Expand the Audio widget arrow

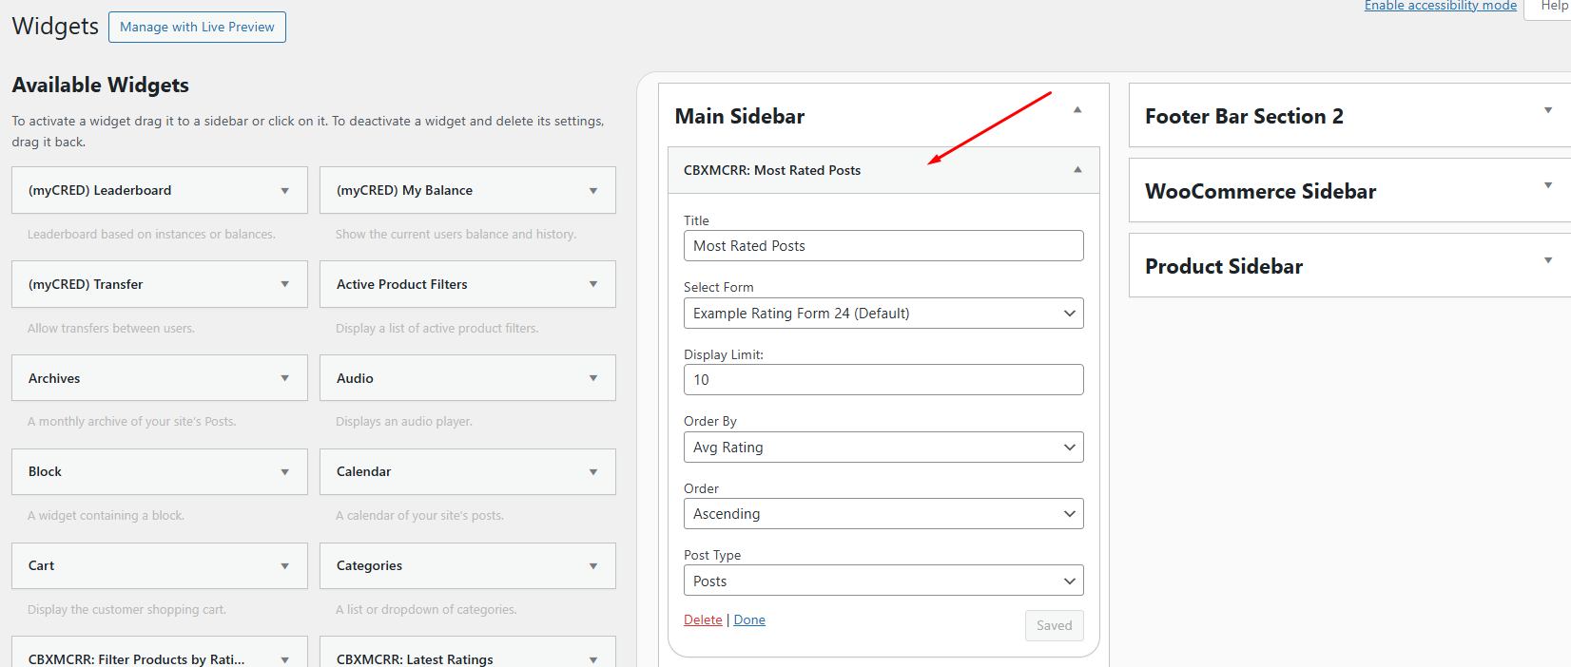(x=592, y=378)
